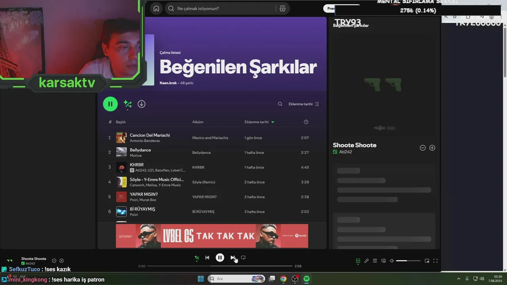
Task: Open Google Chrome from the taskbar
Action: 283,279
